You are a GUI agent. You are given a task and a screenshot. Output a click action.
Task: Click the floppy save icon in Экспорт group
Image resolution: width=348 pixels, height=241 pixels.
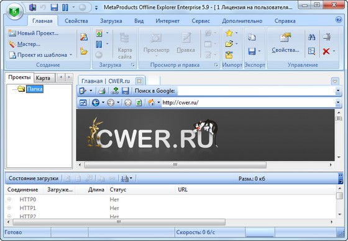pyautogui.click(x=252, y=51)
